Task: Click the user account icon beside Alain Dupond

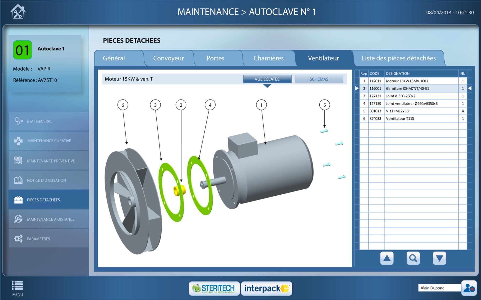Action: 469,288
